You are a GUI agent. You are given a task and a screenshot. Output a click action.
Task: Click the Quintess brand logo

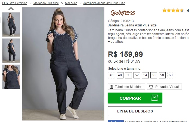123,13
